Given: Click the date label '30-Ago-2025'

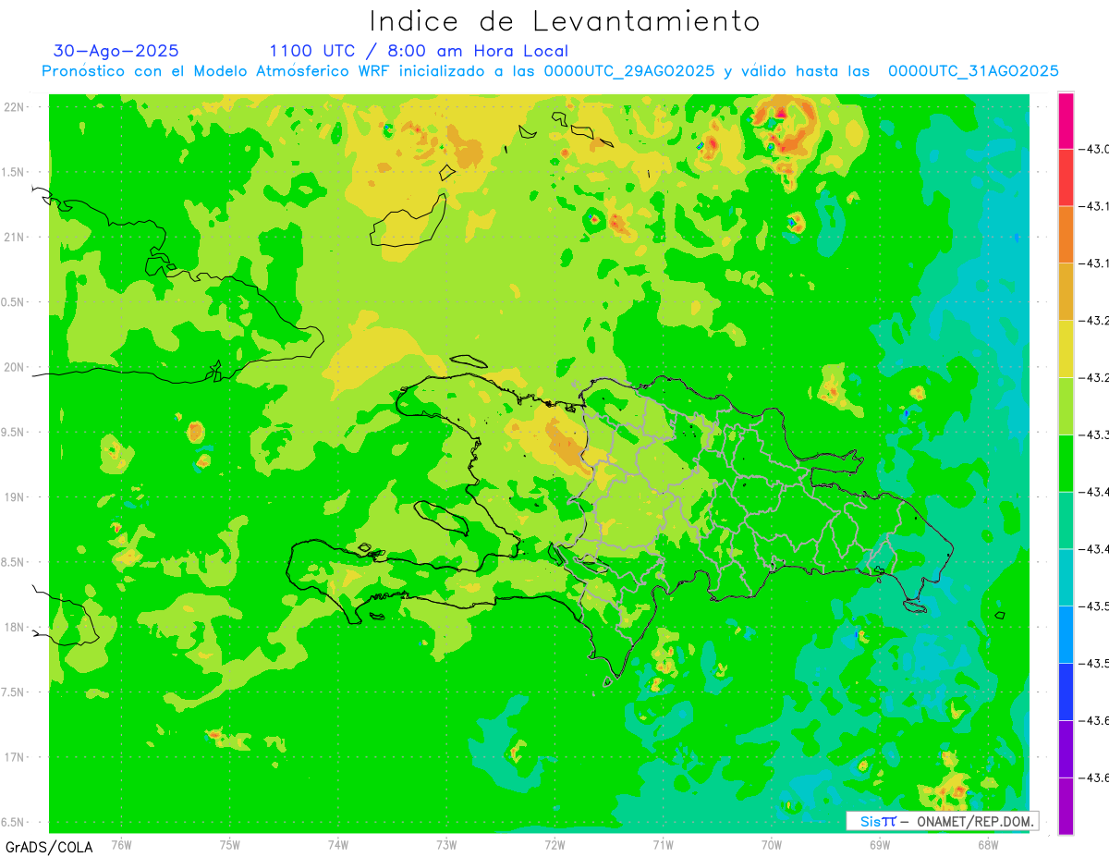Looking at the screenshot, I should tap(116, 51).
